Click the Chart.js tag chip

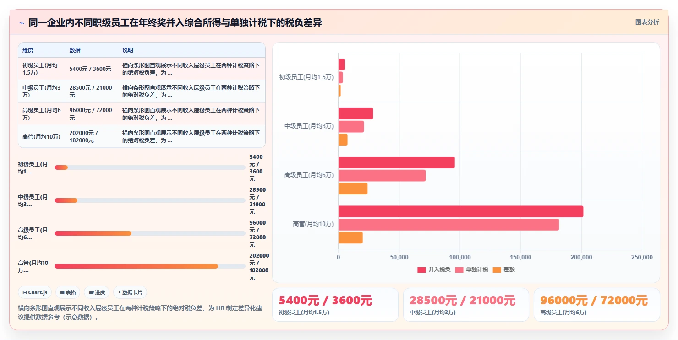35,292
